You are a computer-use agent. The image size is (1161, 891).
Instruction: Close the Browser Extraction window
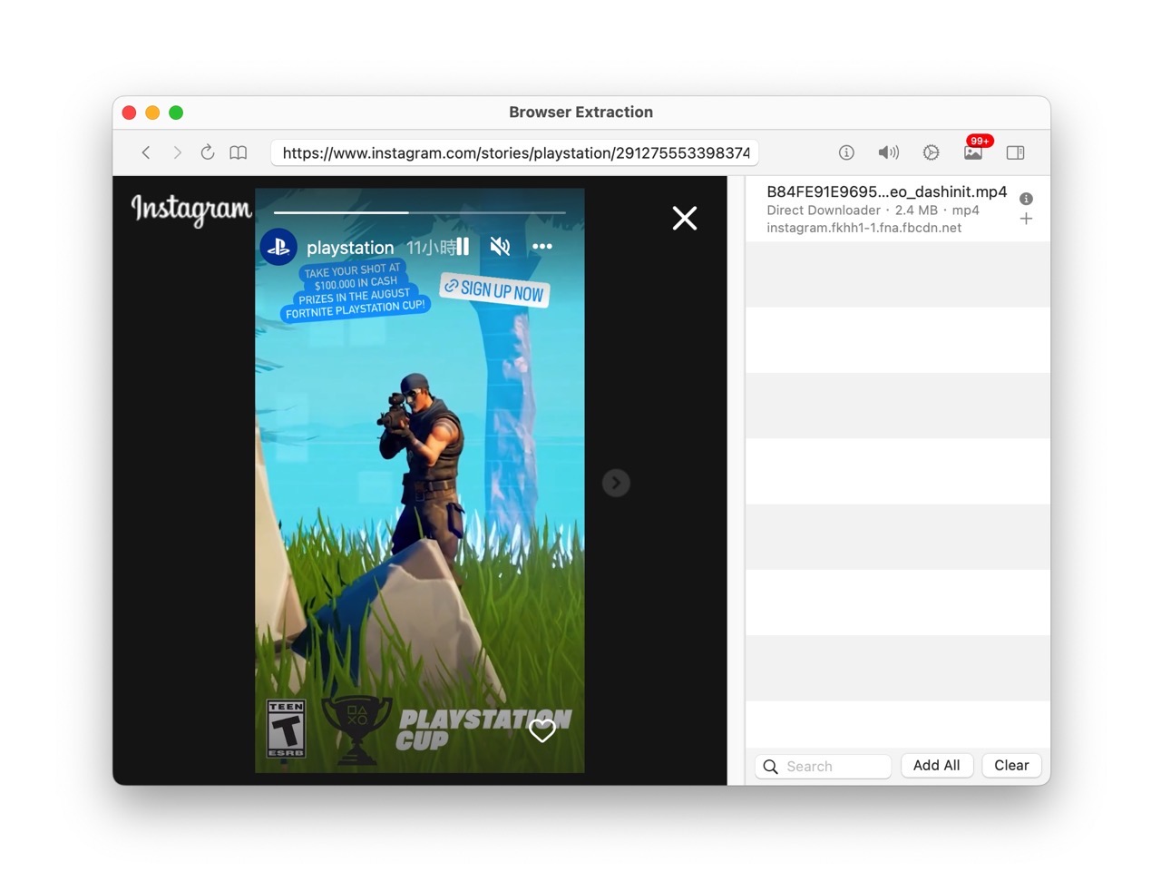point(129,113)
